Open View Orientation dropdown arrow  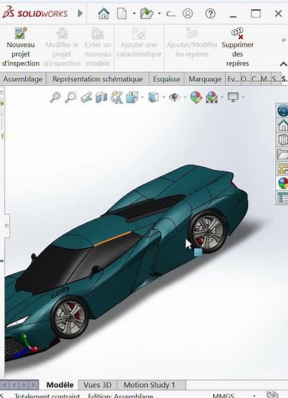point(142,97)
